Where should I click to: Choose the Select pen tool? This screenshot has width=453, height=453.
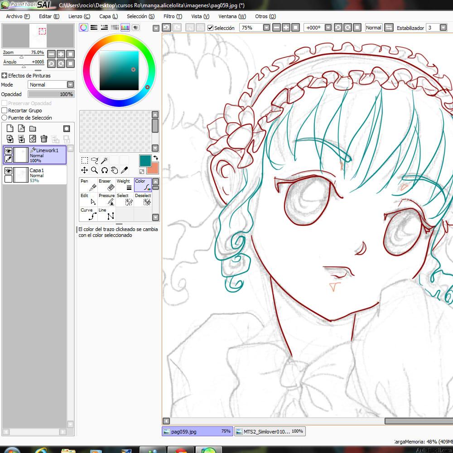pyautogui.click(x=125, y=199)
